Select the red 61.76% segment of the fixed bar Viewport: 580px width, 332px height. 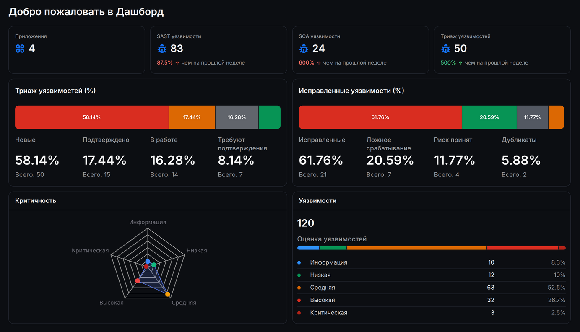380,117
